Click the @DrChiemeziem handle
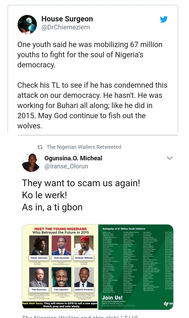 65,27
